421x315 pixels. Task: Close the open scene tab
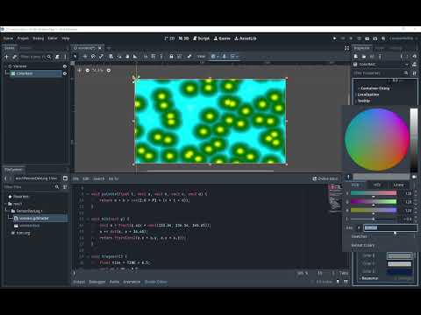click(100, 48)
